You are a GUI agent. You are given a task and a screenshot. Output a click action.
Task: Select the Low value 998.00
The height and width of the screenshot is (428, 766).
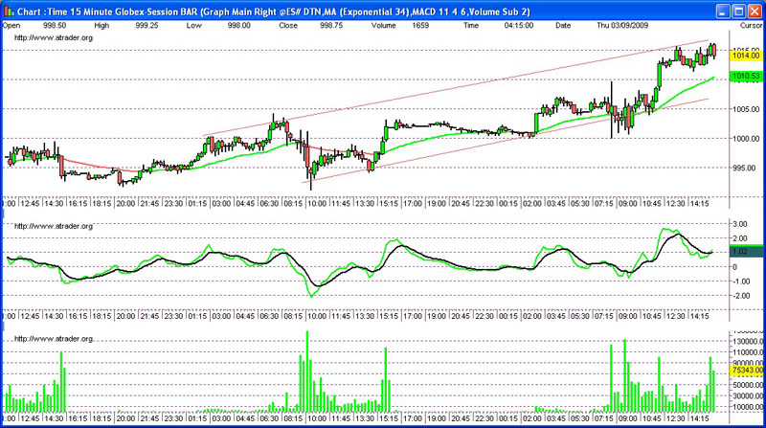238,26
